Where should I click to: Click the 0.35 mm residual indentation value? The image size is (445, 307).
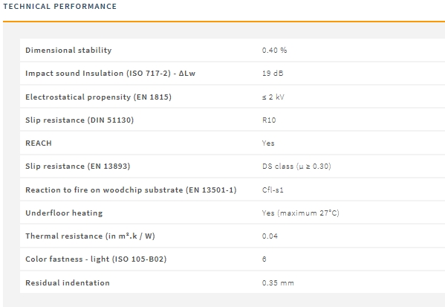pyautogui.click(x=278, y=283)
